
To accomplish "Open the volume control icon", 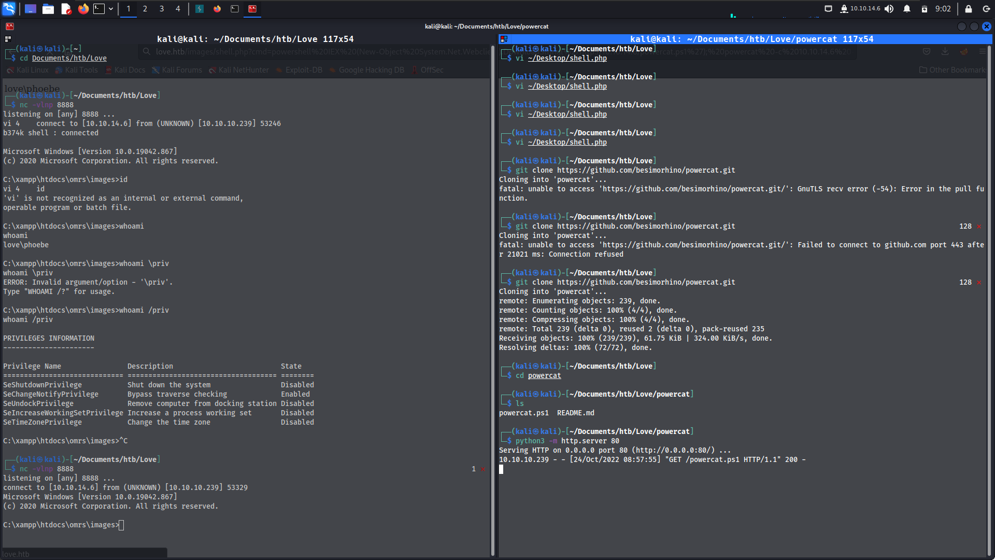I will 889,9.
